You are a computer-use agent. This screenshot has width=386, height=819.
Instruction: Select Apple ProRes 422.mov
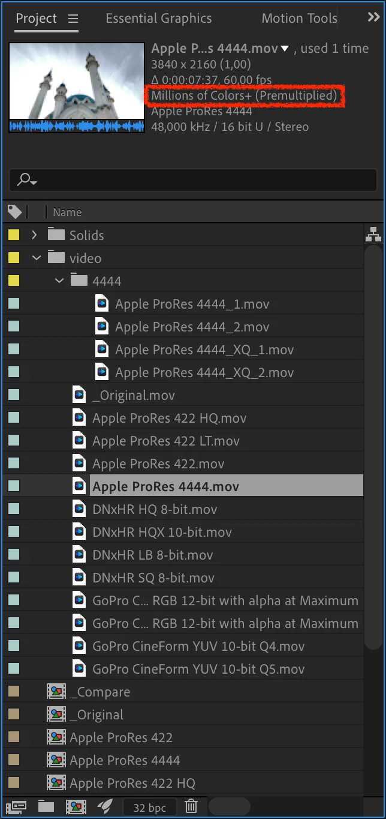pyautogui.click(x=158, y=464)
